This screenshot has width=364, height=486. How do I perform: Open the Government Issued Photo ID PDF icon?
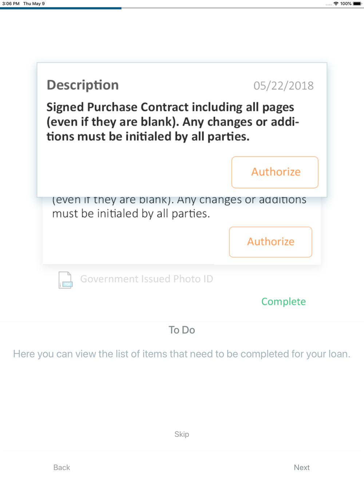click(x=66, y=280)
